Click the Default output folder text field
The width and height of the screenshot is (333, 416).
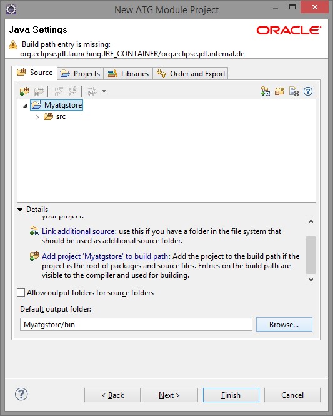click(x=136, y=325)
